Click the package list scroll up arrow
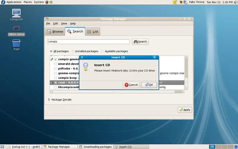Viewport: 238px width, 149px height. [187, 57]
